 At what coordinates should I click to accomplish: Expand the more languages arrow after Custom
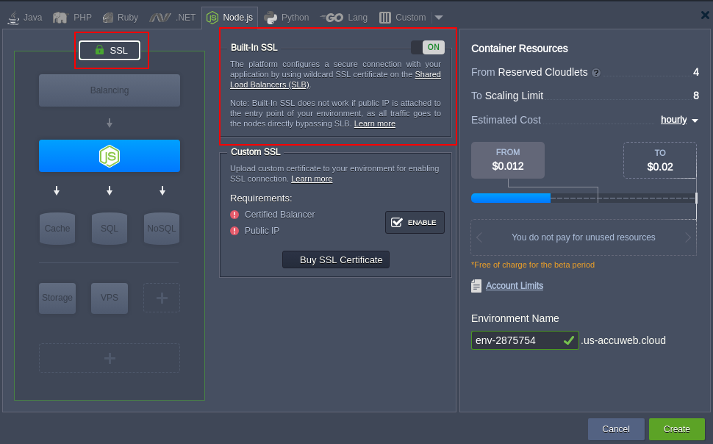pyautogui.click(x=439, y=17)
